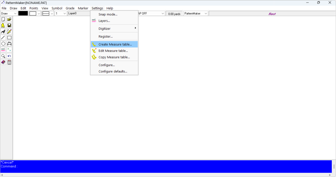
Task: Select Copy Measure table... entry
Action: [x=114, y=57]
